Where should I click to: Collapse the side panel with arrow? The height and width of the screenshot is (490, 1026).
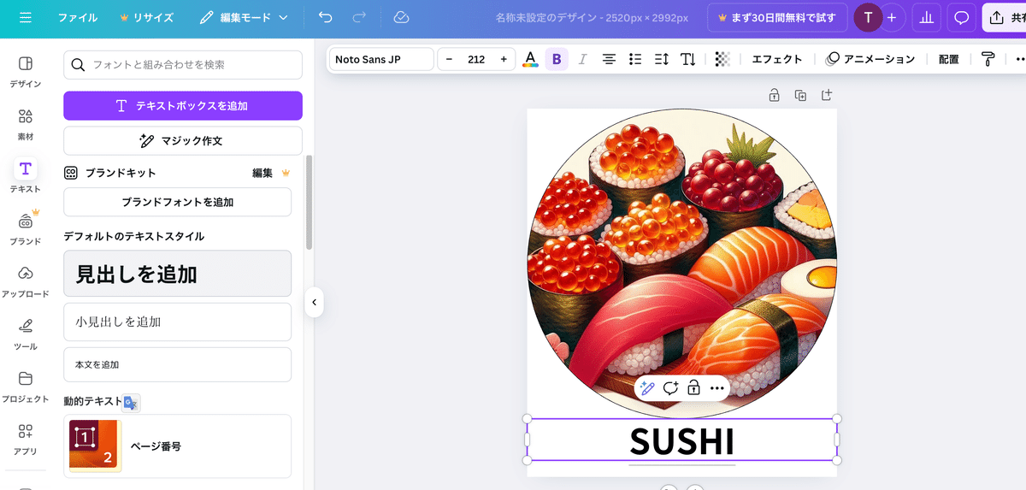[314, 302]
